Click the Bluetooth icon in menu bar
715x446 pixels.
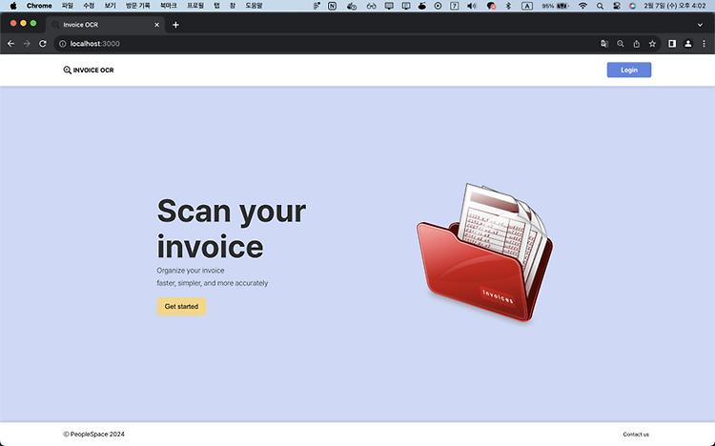coord(508,6)
